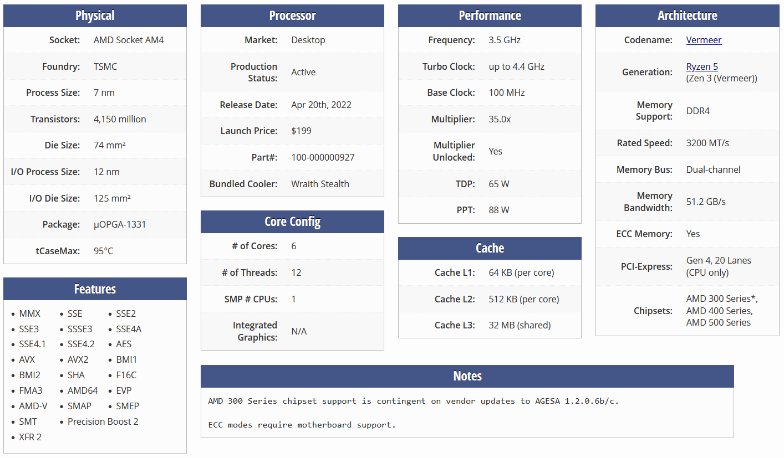This screenshot has width=784, height=458.
Task: Select the AMD 500 Series chipset text
Action: (x=719, y=322)
